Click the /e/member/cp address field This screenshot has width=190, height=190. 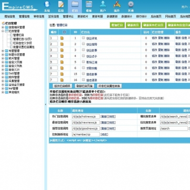(86, 134)
